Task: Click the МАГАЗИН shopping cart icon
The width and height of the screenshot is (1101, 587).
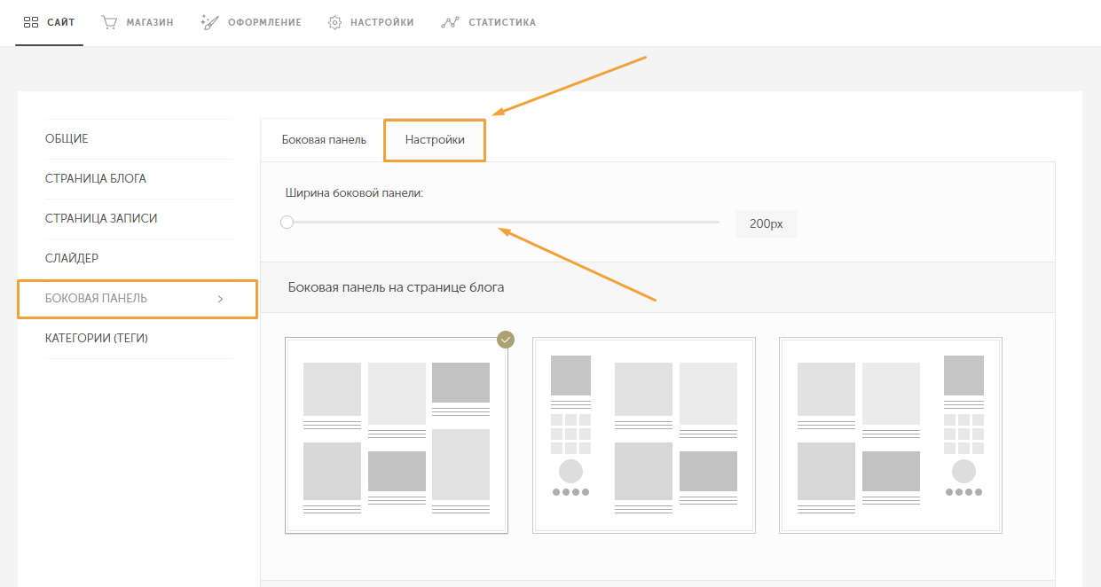Action: 109,22
